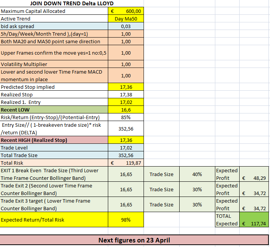Click the 17,38 Realized Stop value
Image resolution: width=270 pixels, height=247 pixels.
pos(126,94)
